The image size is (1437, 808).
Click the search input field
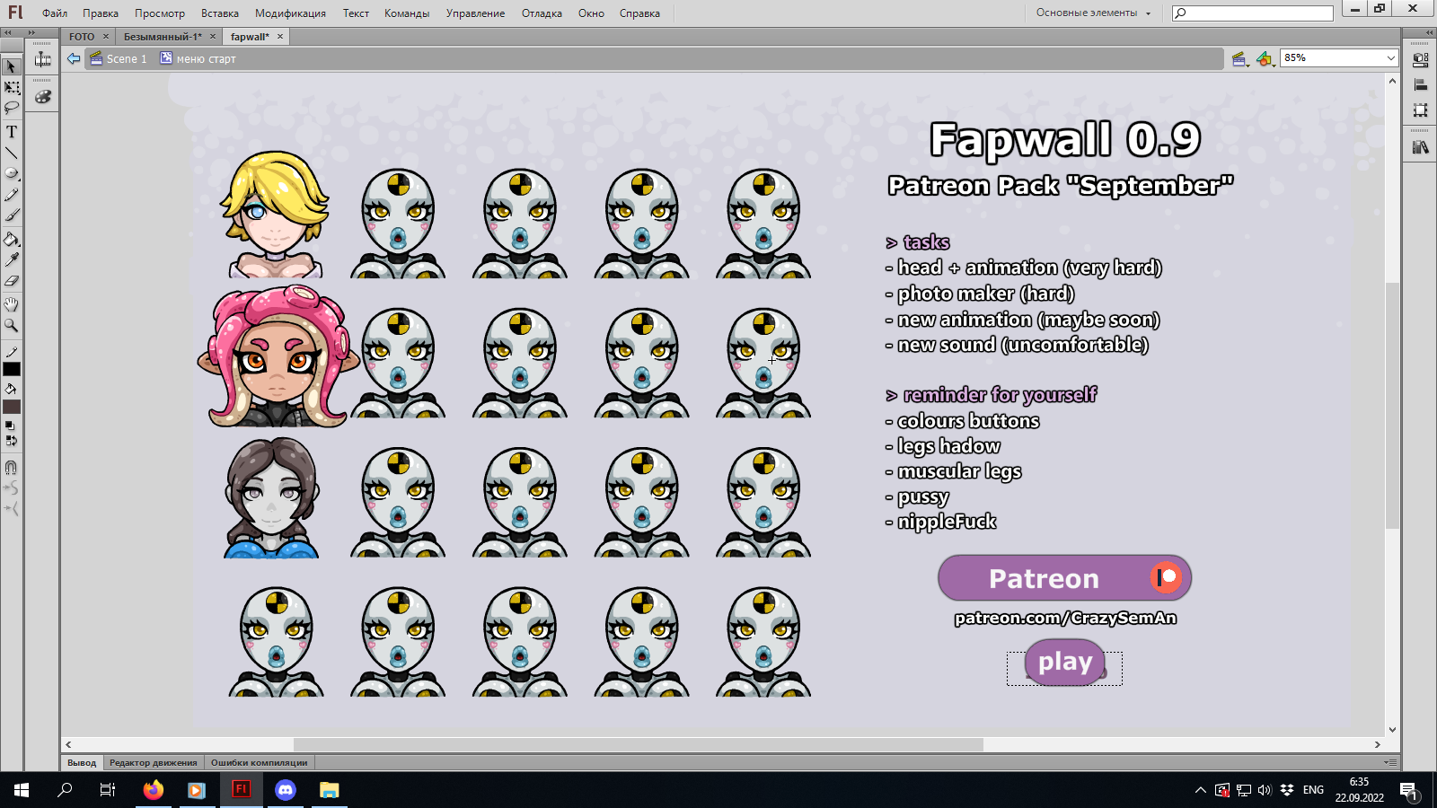[x=1253, y=13]
